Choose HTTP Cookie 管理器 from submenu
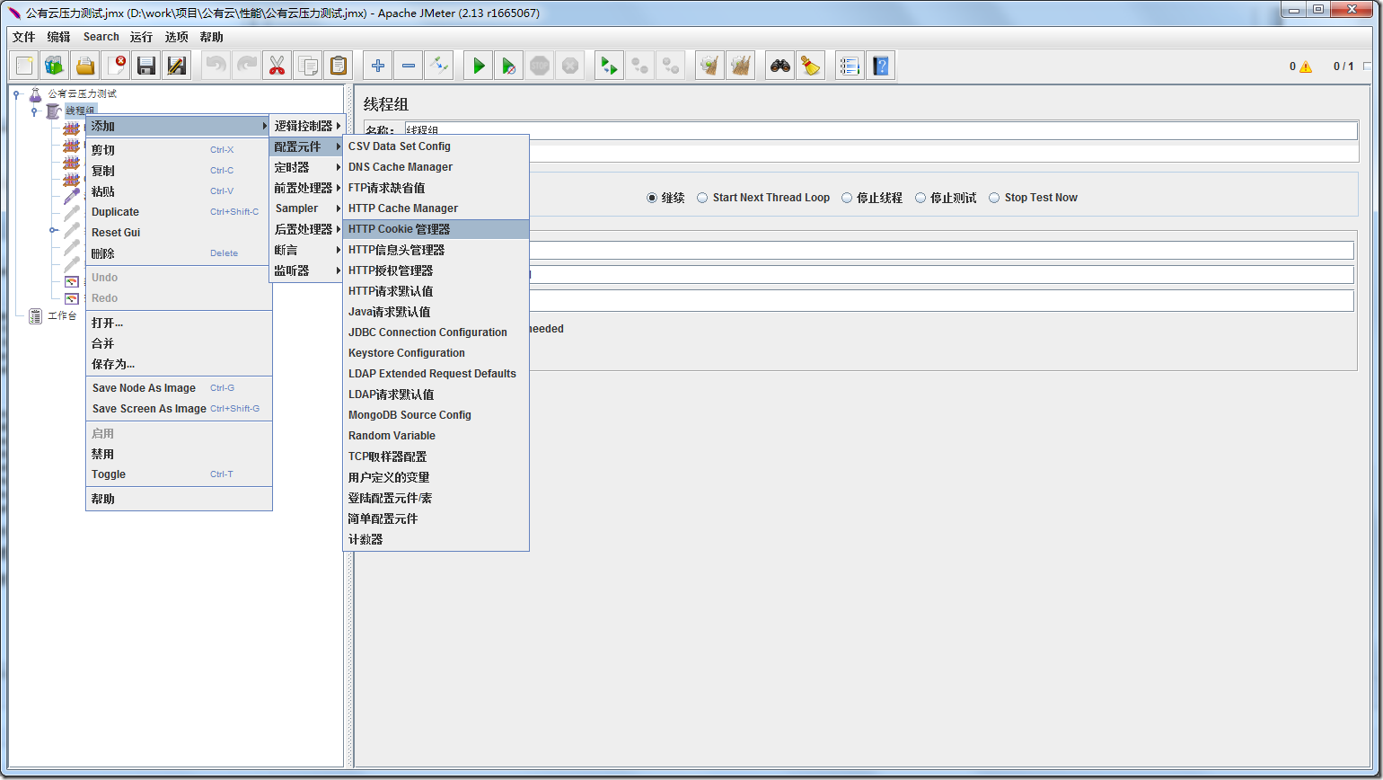This screenshot has width=1383, height=780. [436, 229]
